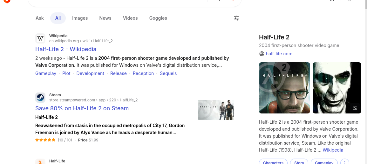Click the Wikipedia favicon beside the first result
The image size is (367, 164).
point(40,38)
